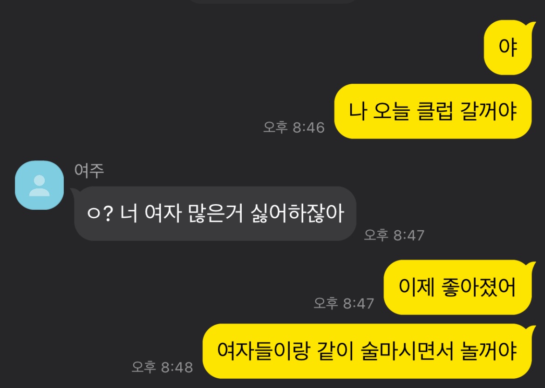545x388 pixels.
Task: Tap the yellow '야' message bubble
Action: point(508,47)
